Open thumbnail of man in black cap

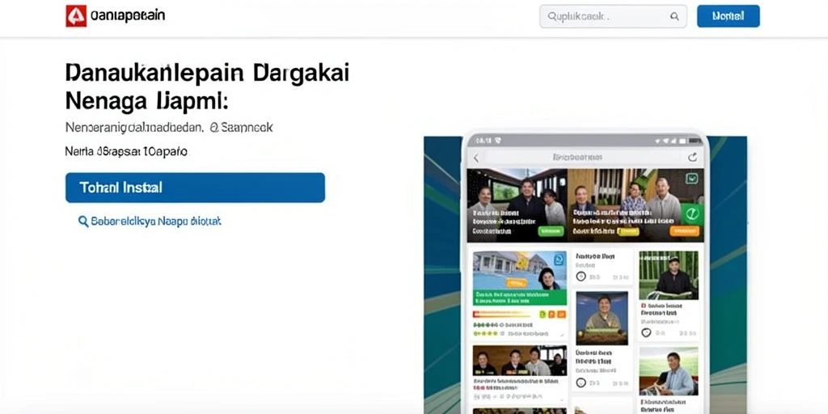[x=669, y=275]
